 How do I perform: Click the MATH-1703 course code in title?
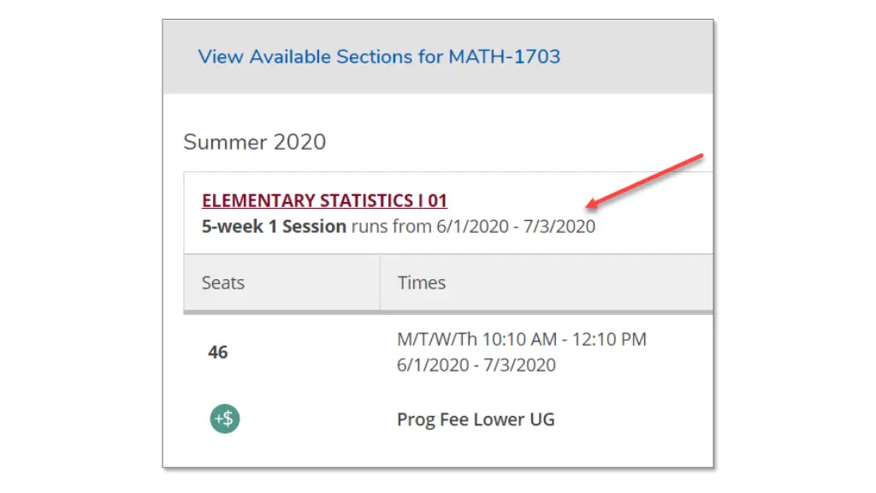click(x=504, y=56)
